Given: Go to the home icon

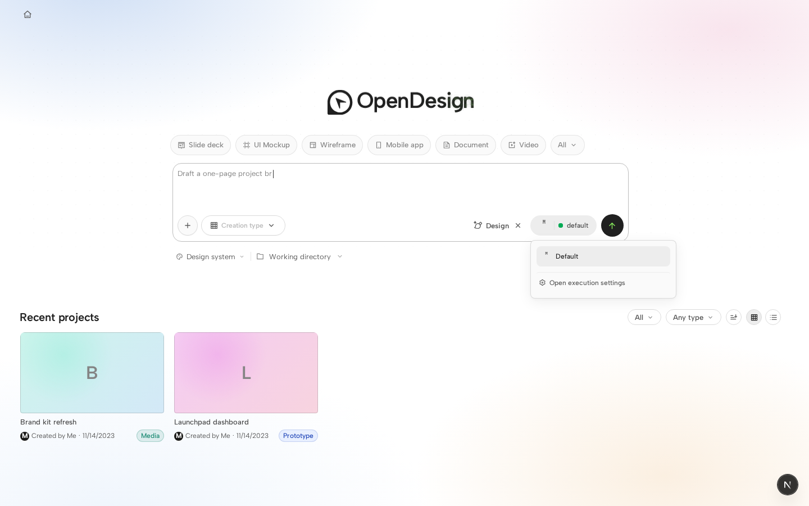Looking at the screenshot, I should pyautogui.click(x=28, y=15).
